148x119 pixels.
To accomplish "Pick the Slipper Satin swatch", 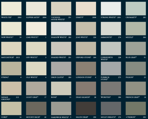I will tap(36, 9).
